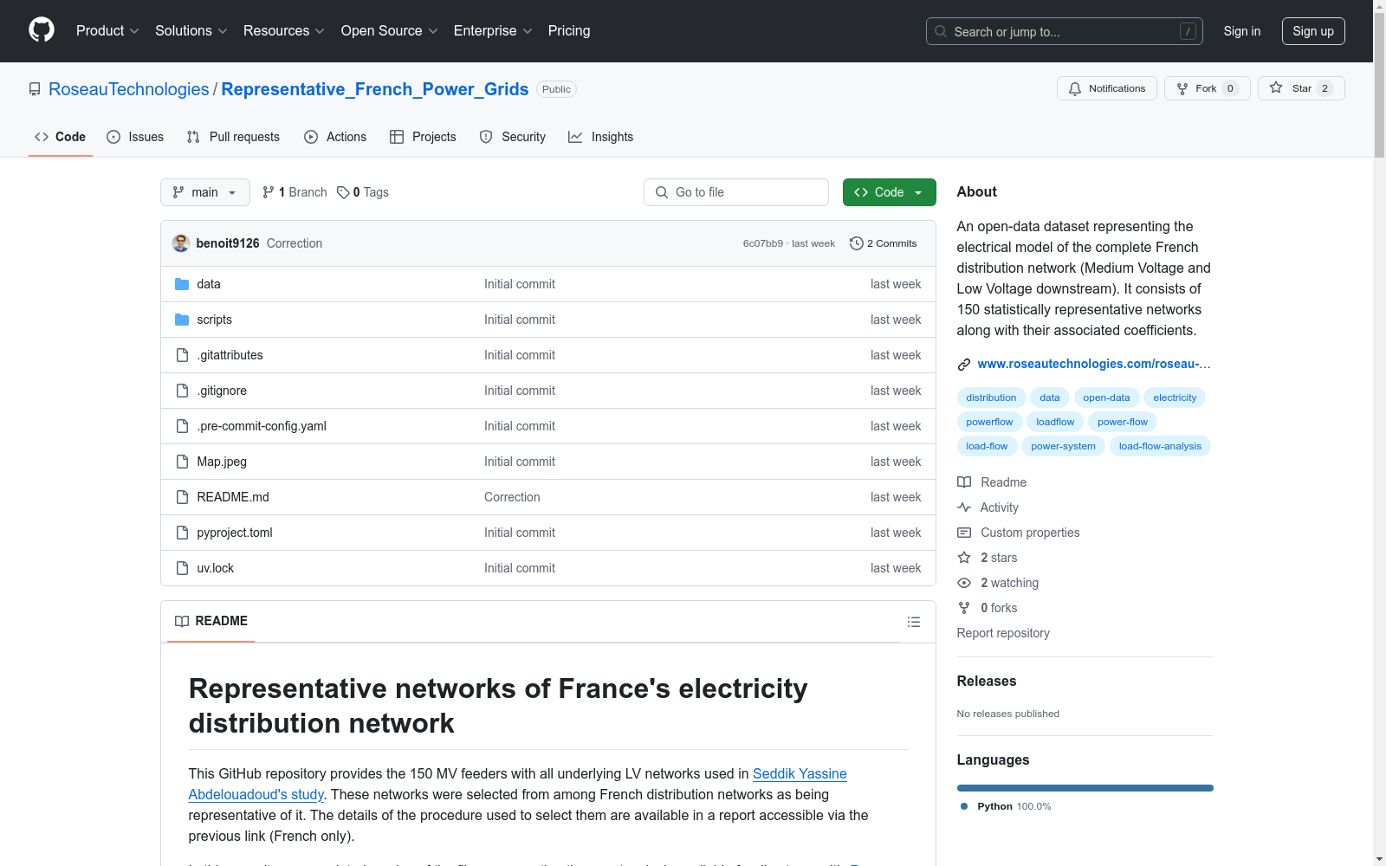
Task: Expand the Product menu
Action: (107, 31)
